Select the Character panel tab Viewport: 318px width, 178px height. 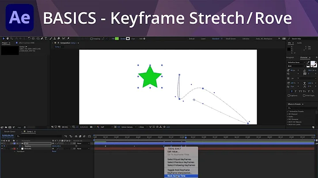(x=304, y=58)
